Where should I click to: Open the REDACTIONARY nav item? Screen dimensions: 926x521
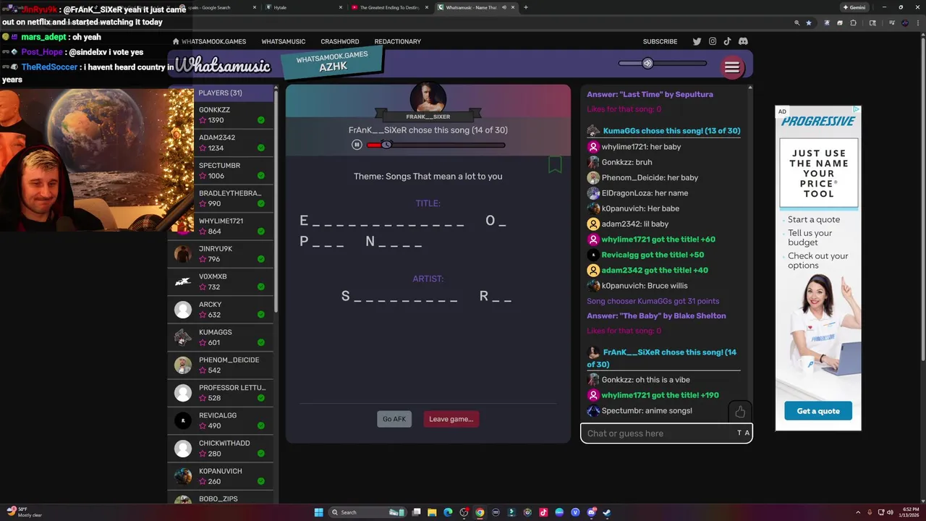point(397,42)
